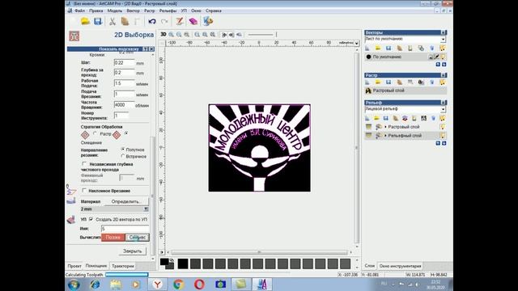The height and width of the screenshot is (291, 518).
Task: Click trash icon in Растр panel
Action: tap(431, 82)
